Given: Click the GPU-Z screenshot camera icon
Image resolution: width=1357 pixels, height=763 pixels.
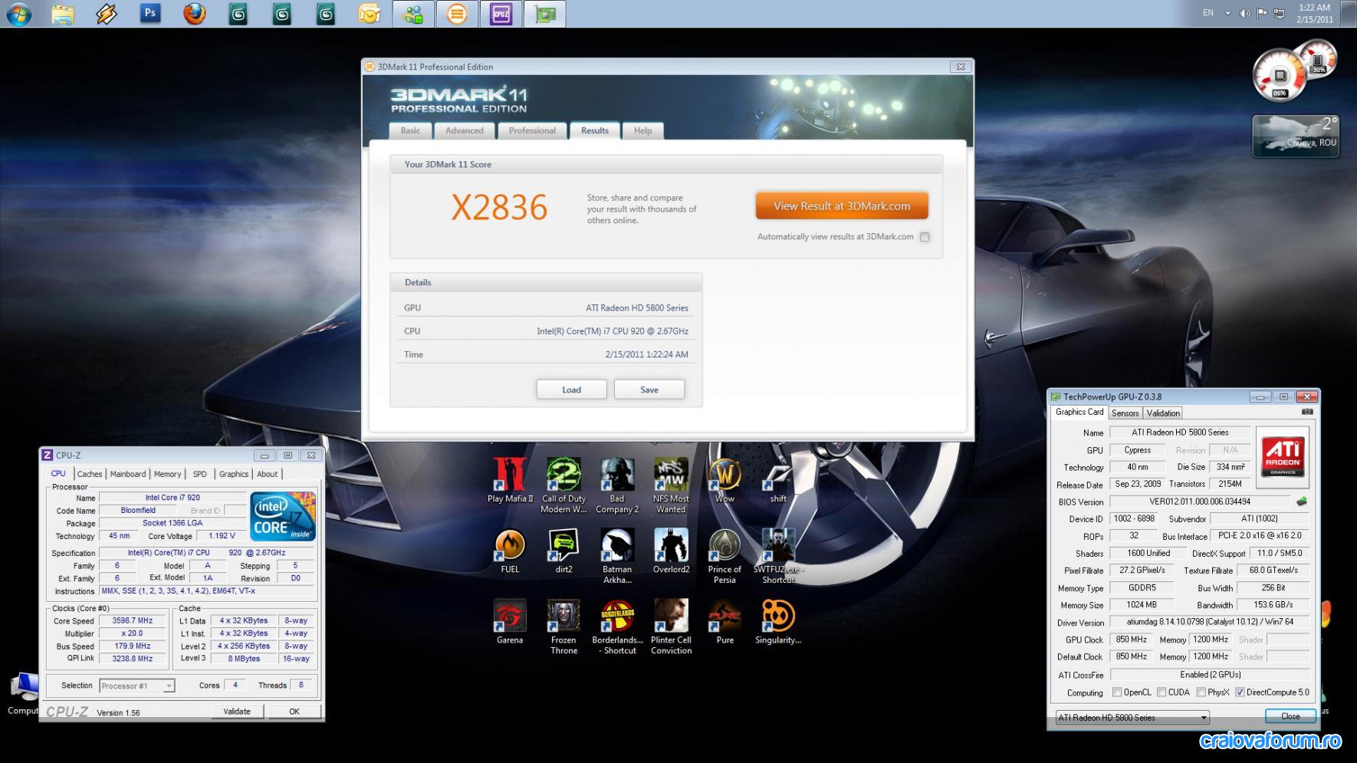Looking at the screenshot, I should (1307, 413).
